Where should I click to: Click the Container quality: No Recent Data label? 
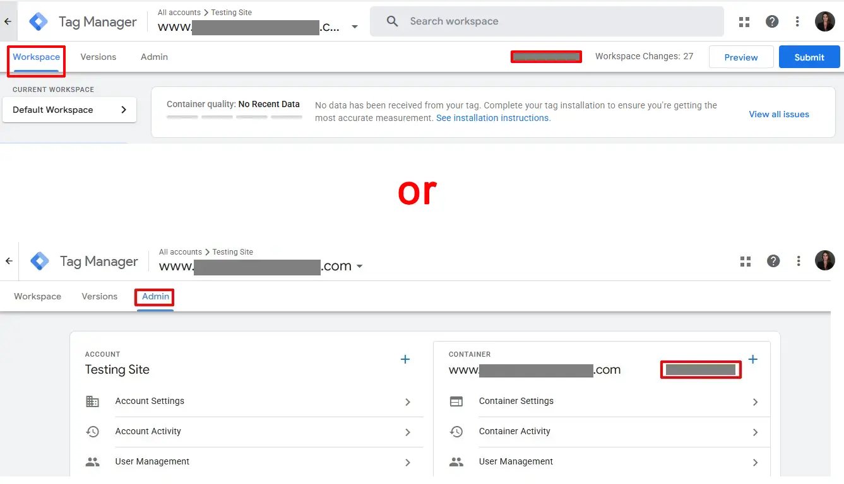pos(233,104)
